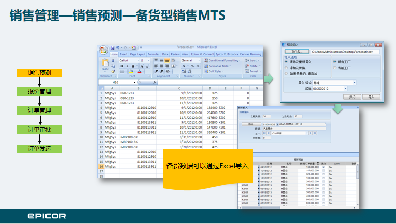Select 添加及替换 radio option
The image size is (396, 224).
[x=286, y=68]
